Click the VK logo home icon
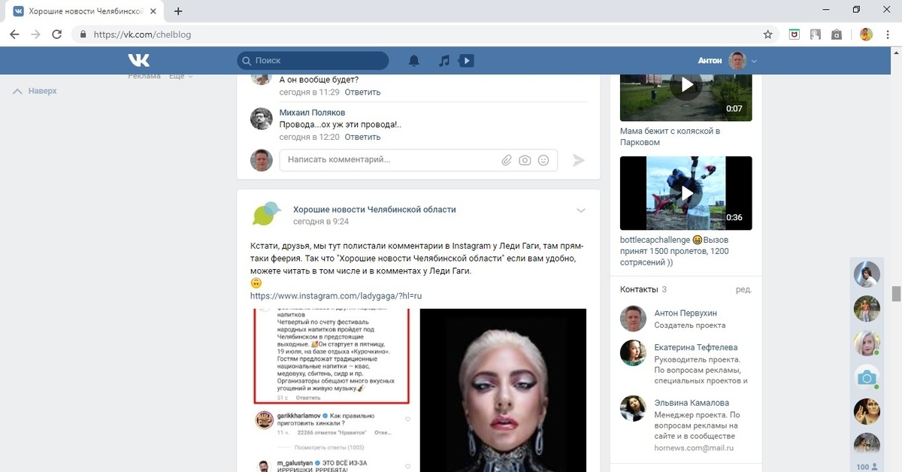 [x=138, y=61]
